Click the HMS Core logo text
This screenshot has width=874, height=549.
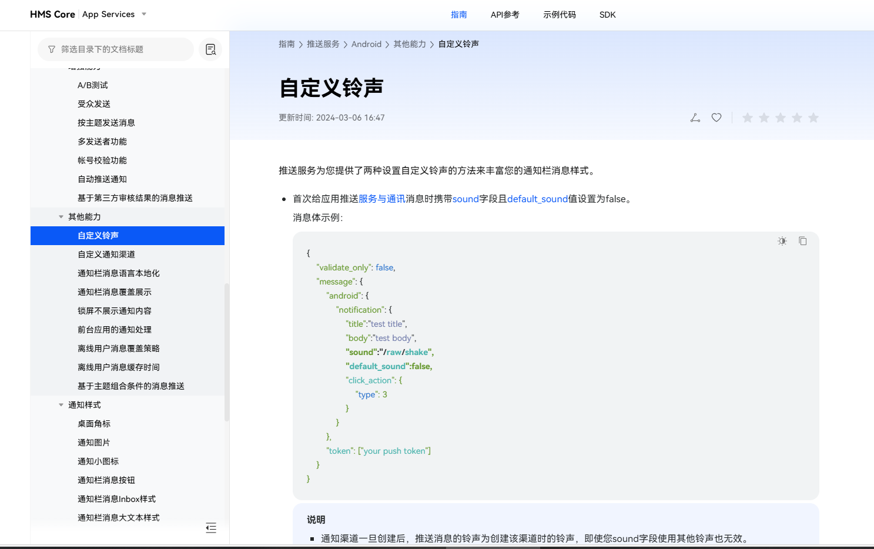coord(52,14)
